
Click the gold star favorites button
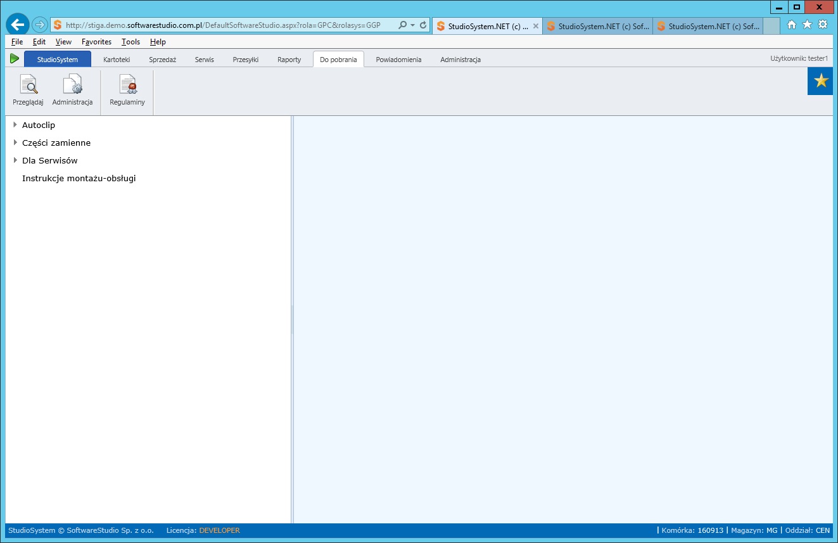[821, 81]
